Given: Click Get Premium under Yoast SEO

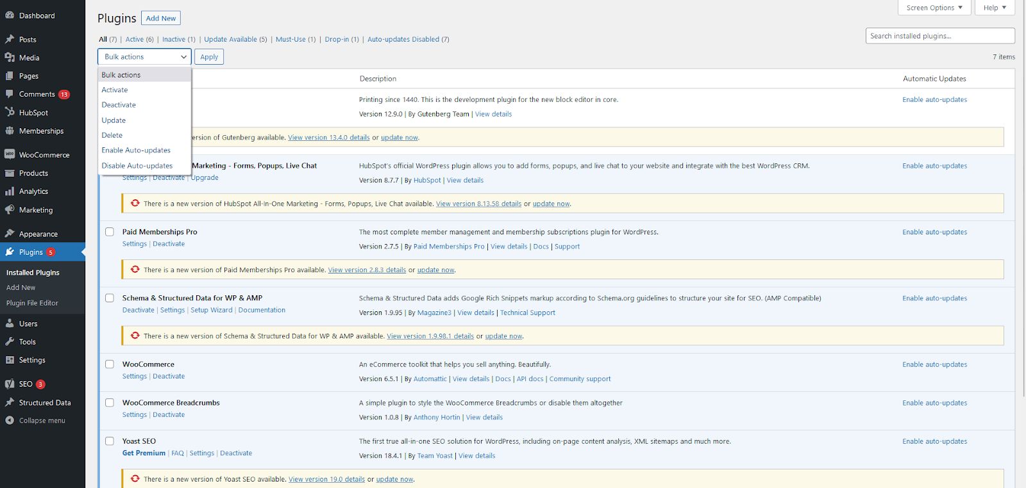Looking at the screenshot, I should pos(144,453).
